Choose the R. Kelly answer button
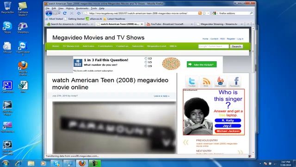 228,121
